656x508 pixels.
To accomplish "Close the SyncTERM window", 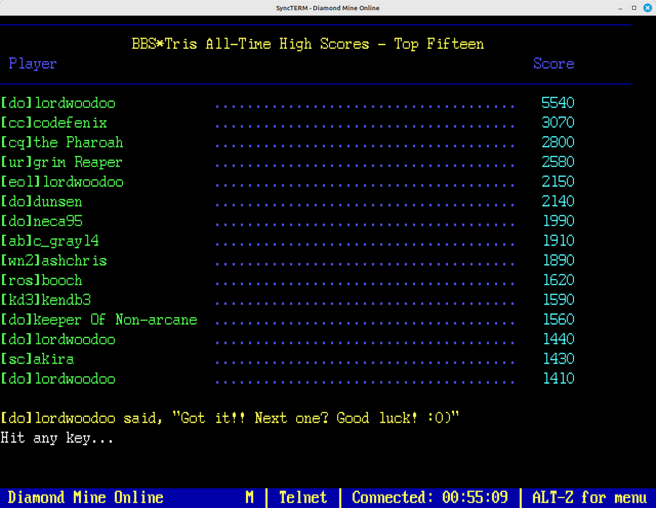I will click(648, 8).
